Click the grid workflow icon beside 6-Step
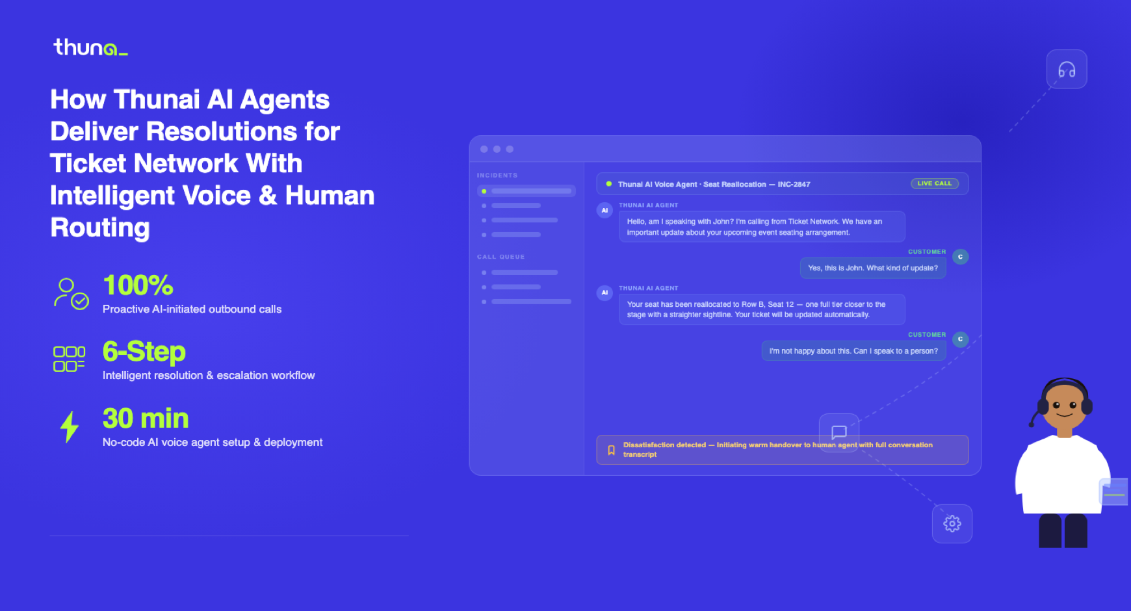Image resolution: width=1131 pixels, height=611 pixels. (x=69, y=359)
